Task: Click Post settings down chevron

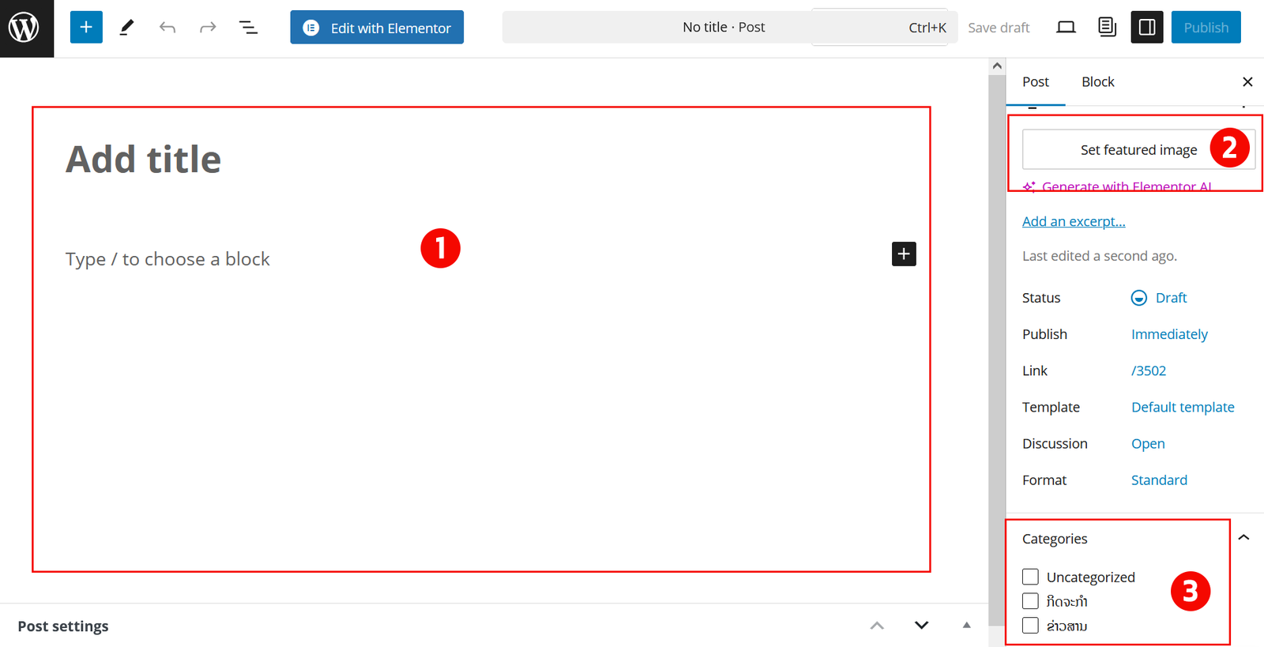Action: click(x=921, y=626)
